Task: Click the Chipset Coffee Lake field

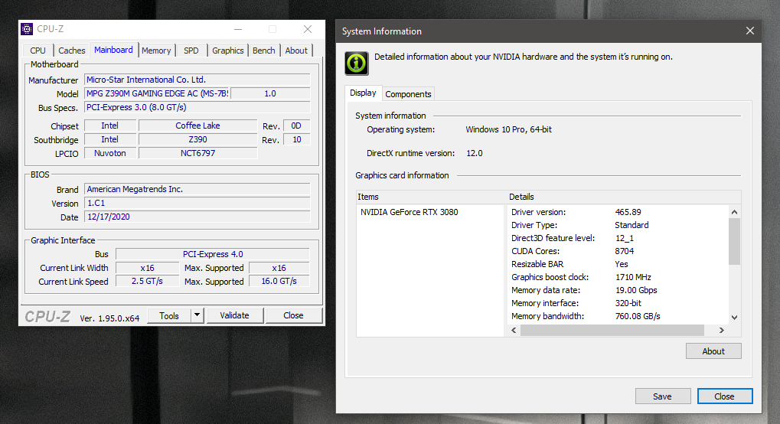Action: (197, 126)
